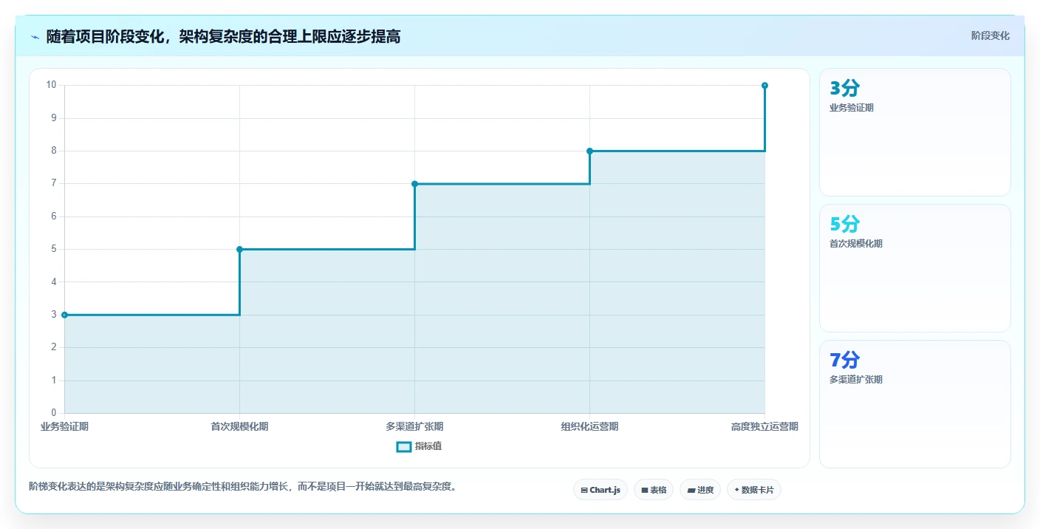Select the 阶段变化 tag in the header
Screen dimensions: 1040x529
click(x=990, y=35)
